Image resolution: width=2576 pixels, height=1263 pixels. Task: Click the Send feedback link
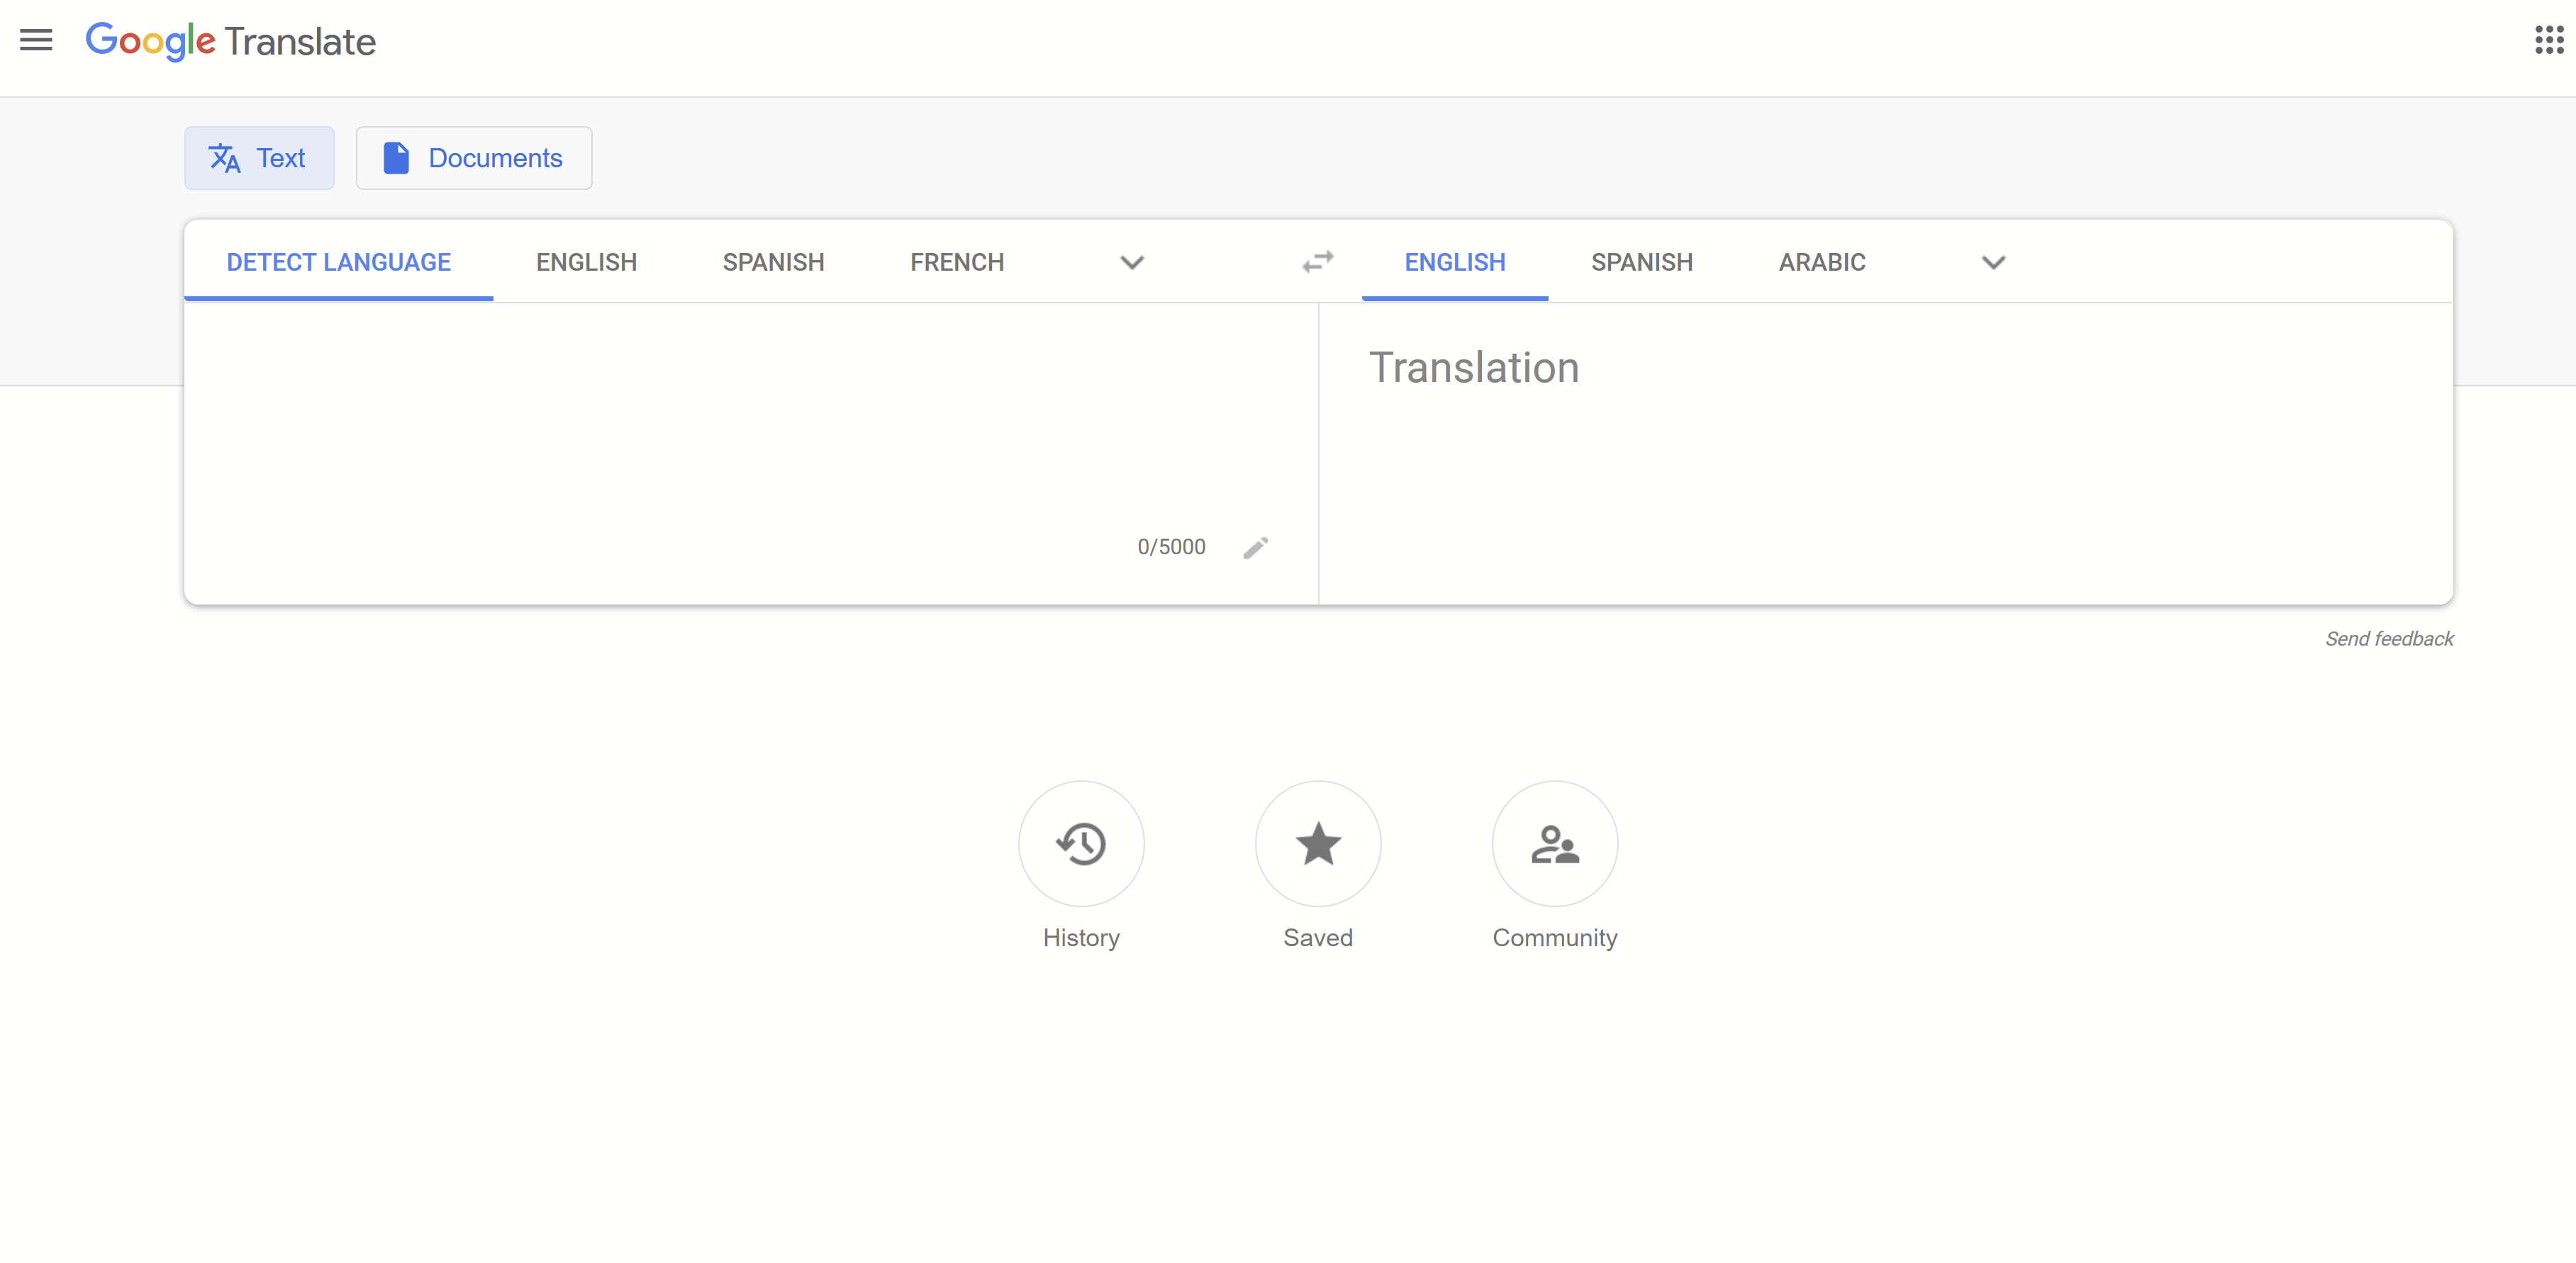(2389, 637)
